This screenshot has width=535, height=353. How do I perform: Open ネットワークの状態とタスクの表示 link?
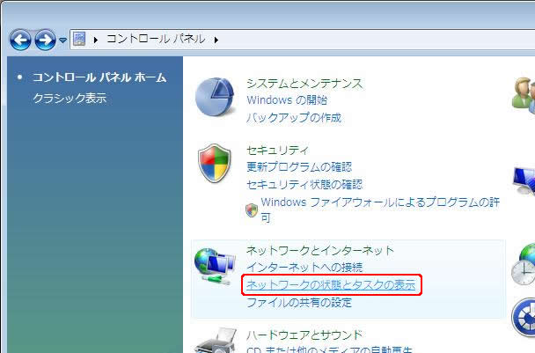point(331,284)
